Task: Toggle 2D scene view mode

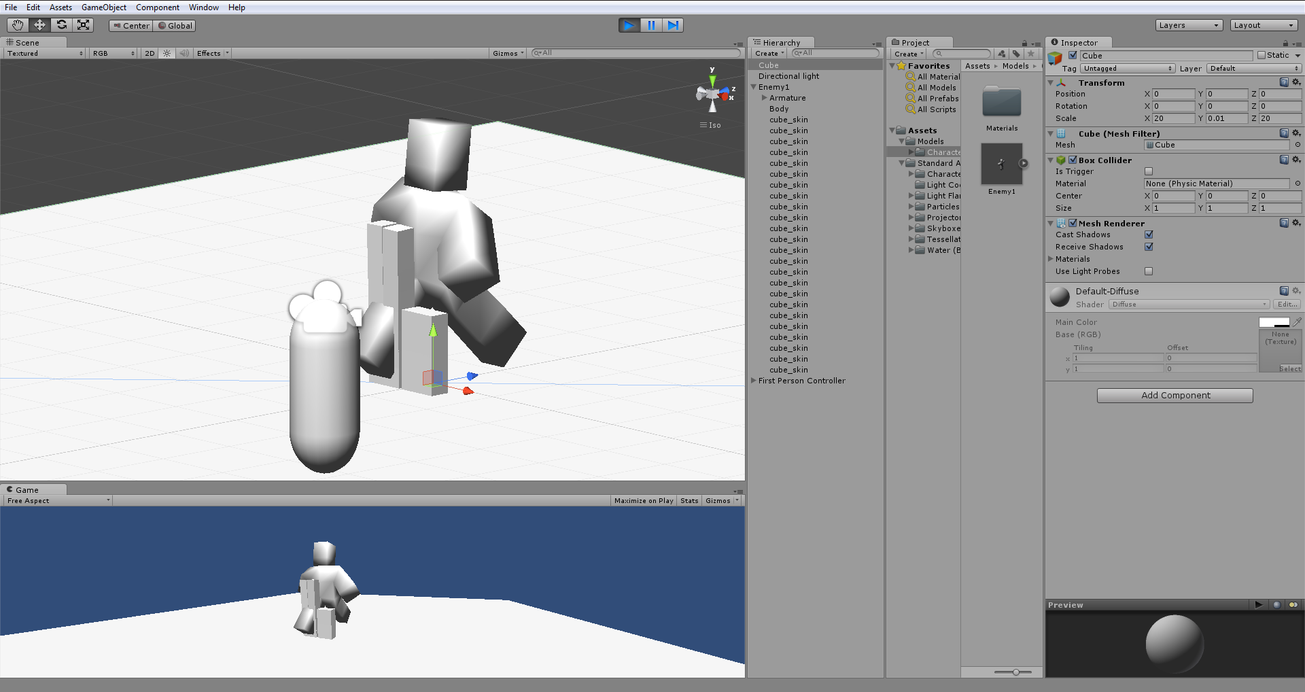Action: coord(150,53)
